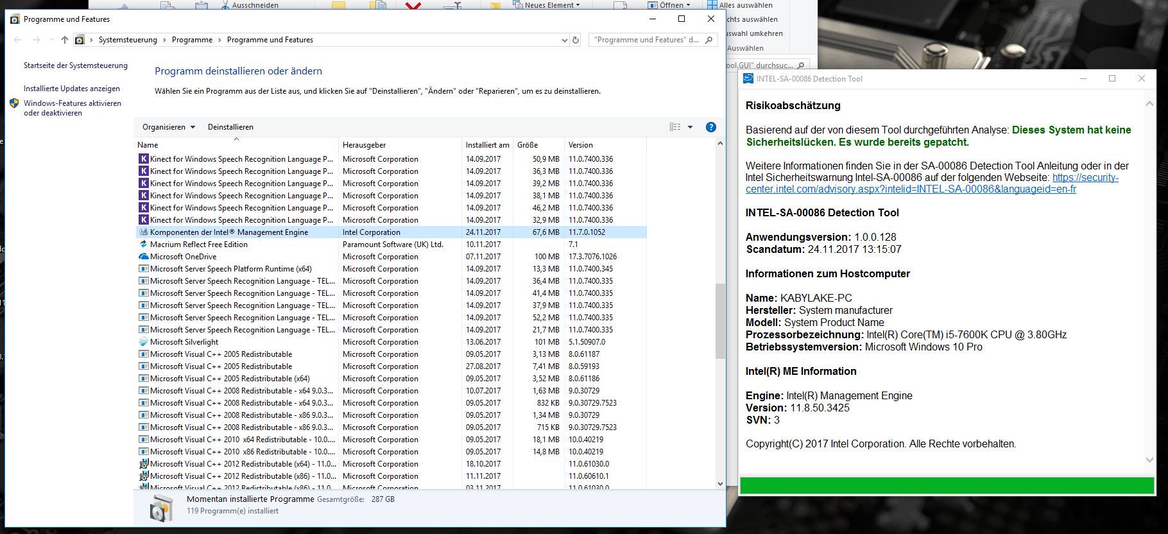Click the Detection Tool scroll down arrow
1168x534 pixels.
pyautogui.click(x=1149, y=460)
